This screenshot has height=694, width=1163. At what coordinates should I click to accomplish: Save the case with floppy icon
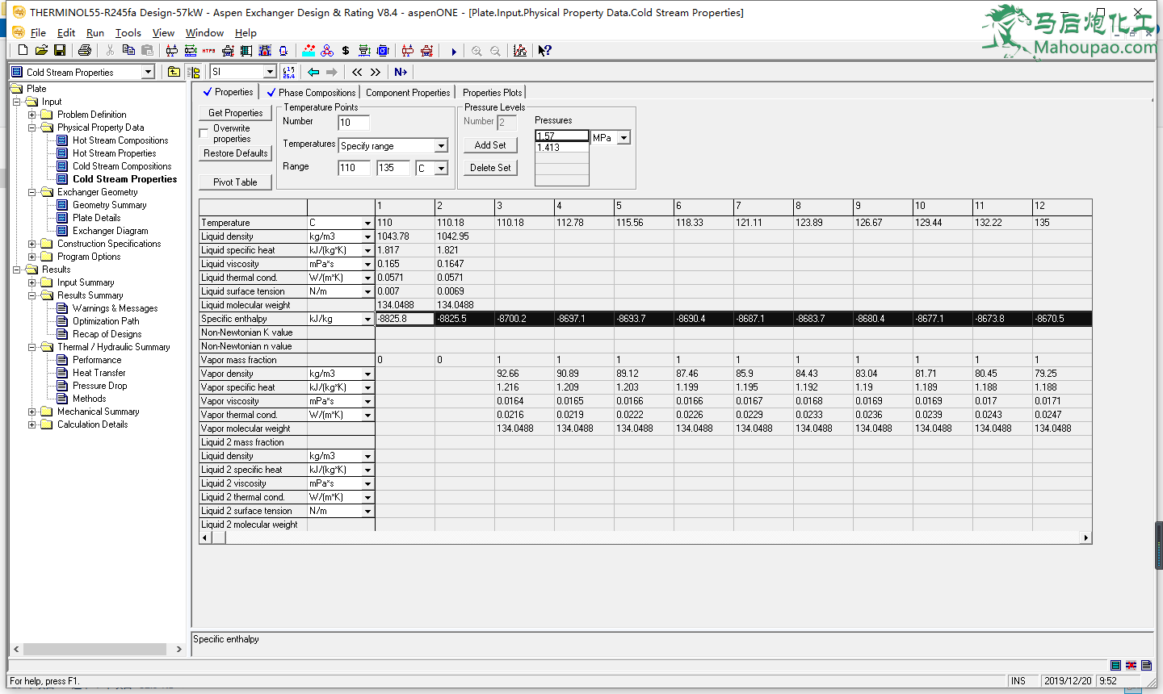point(60,51)
